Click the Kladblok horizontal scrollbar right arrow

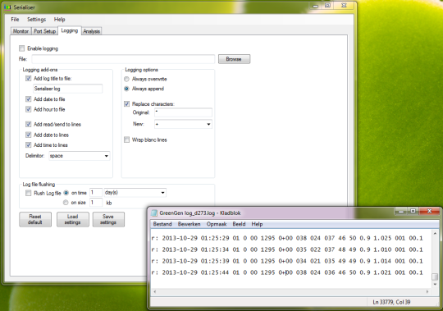click(427, 292)
